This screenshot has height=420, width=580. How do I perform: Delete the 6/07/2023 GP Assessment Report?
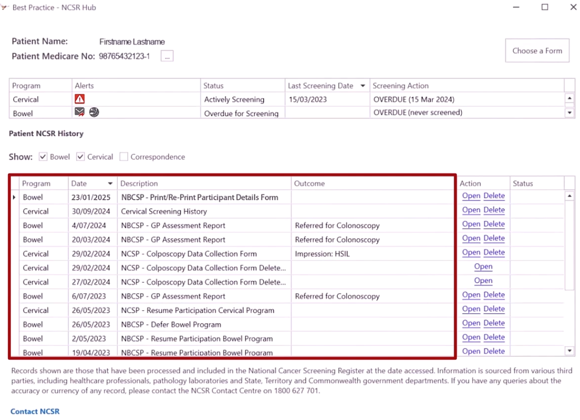click(494, 295)
